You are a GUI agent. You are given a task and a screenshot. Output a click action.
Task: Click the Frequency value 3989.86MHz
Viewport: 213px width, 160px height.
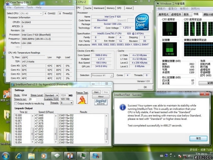47,39
